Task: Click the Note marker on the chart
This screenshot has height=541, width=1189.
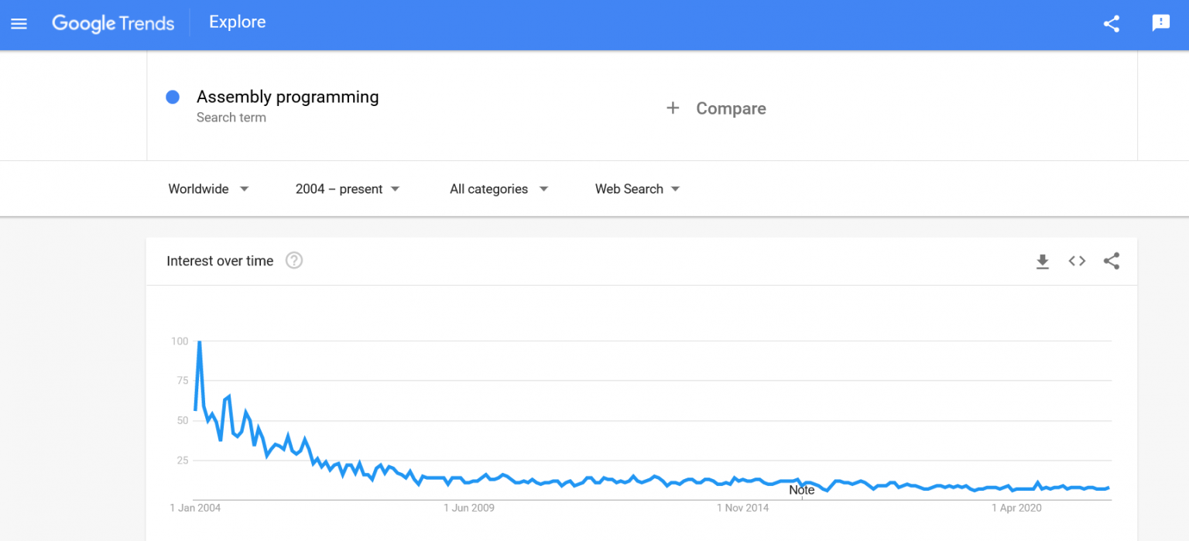Action: tap(802, 490)
